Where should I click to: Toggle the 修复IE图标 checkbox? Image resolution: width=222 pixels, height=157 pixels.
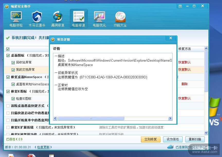coord(8,91)
